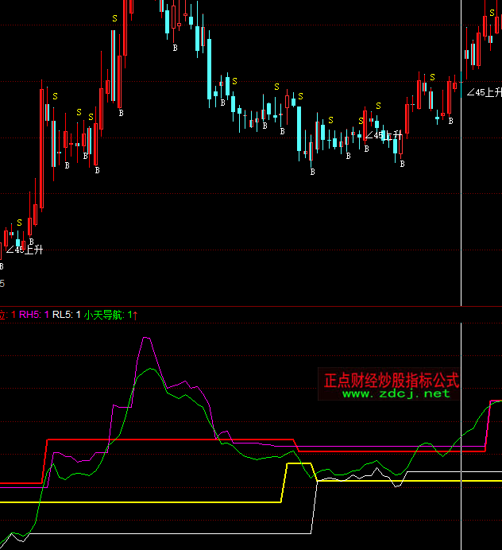The height and width of the screenshot is (550, 502).
Task: Click the red up arrow after 小天导航 value
Action: coord(135,315)
